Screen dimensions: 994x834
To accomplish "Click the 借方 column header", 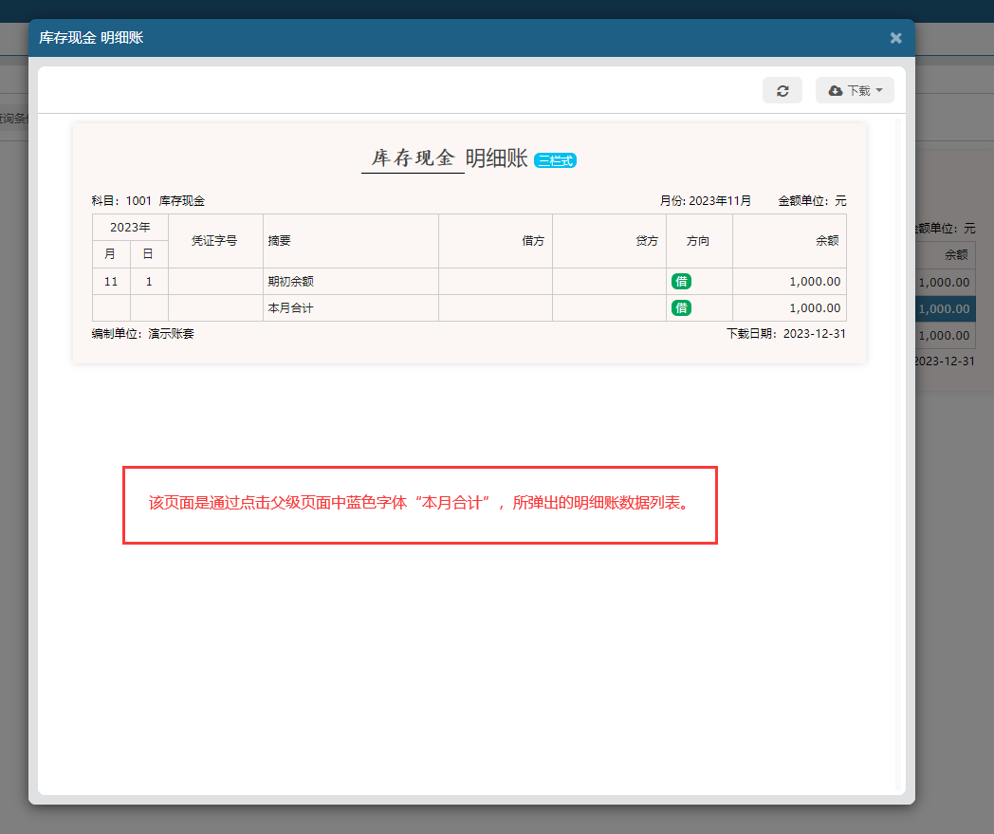I will 496,241.
